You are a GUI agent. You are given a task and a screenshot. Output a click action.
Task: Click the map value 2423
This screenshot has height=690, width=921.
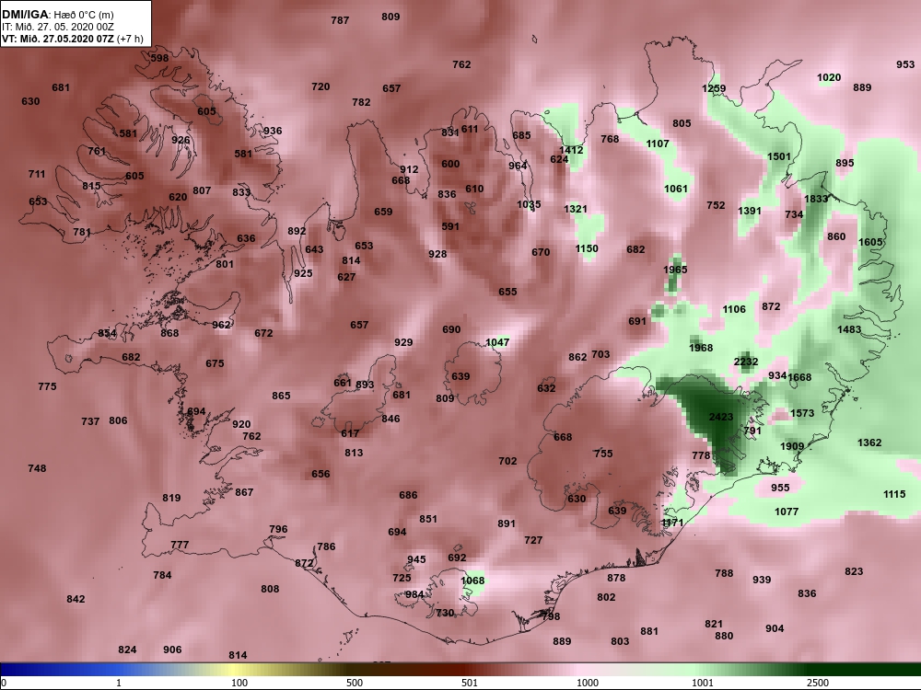click(x=721, y=417)
